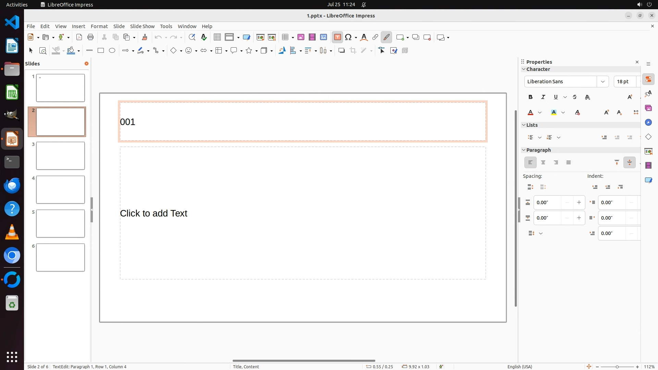
Task: Adjust the zoom slider in status bar
Action: pyautogui.click(x=617, y=367)
